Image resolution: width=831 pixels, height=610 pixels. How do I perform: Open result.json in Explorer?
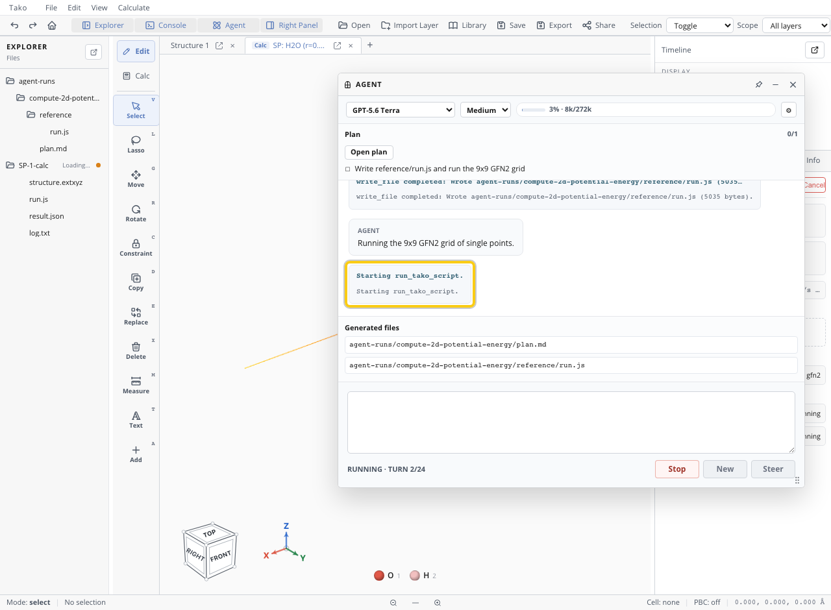(x=47, y=216)
